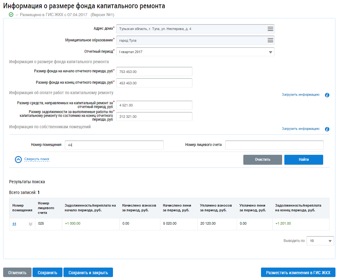Open the rows-per-page dropdown
The image size is (338, 278).
(x=330, y=241)
